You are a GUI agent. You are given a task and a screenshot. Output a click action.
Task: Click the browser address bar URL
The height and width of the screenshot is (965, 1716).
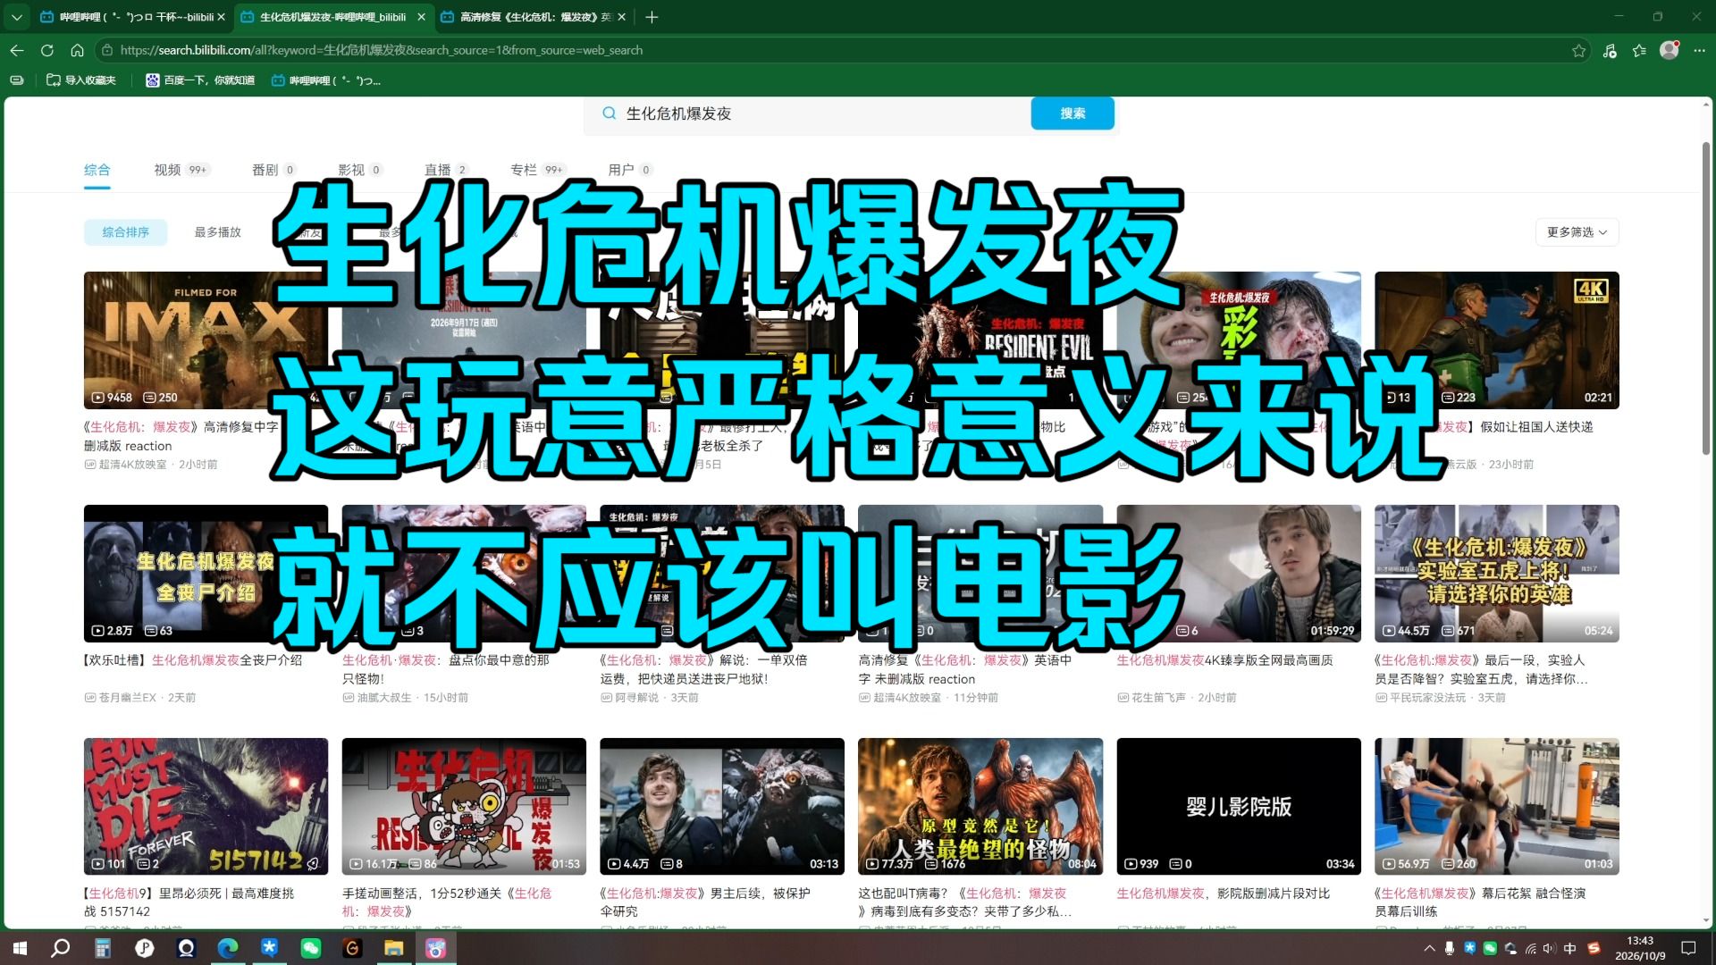382,50
